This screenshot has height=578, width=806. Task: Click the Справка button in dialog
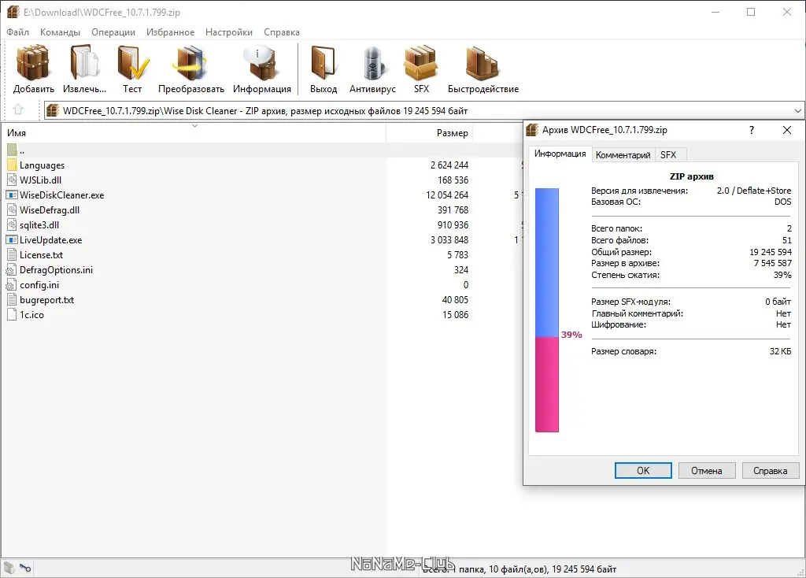770,471
